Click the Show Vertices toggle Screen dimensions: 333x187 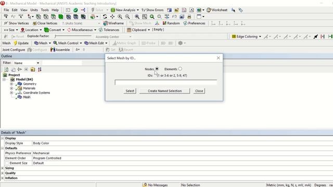[x=16, y=23]
